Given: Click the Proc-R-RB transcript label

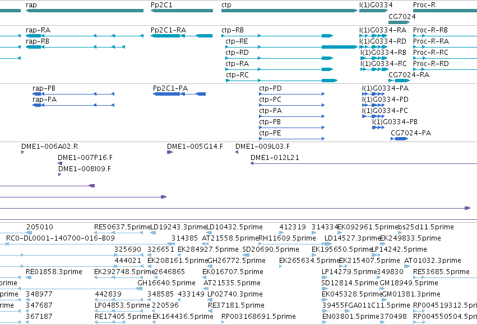Looking at the screenshot, I should [x=430, y=30].
